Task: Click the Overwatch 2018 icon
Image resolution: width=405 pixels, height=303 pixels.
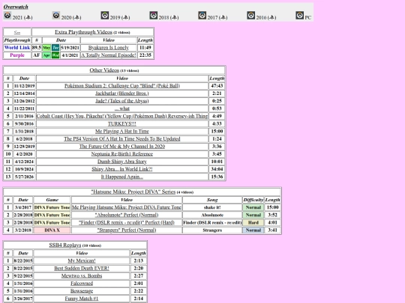Action: 154,16
